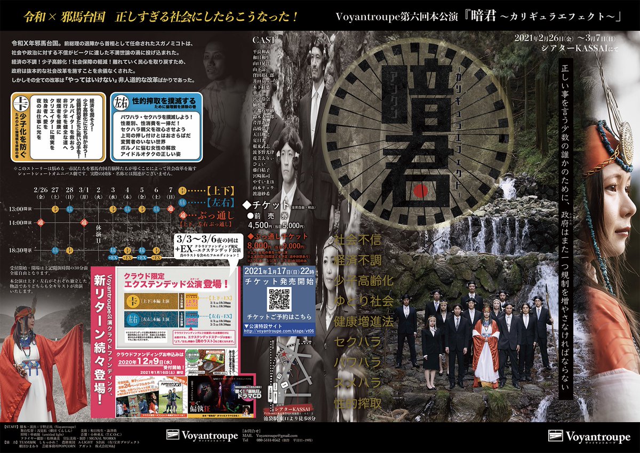640x453 pixels.
Task: Select the blue 左右 badge icon in the legend
Action: coord(182,202)
